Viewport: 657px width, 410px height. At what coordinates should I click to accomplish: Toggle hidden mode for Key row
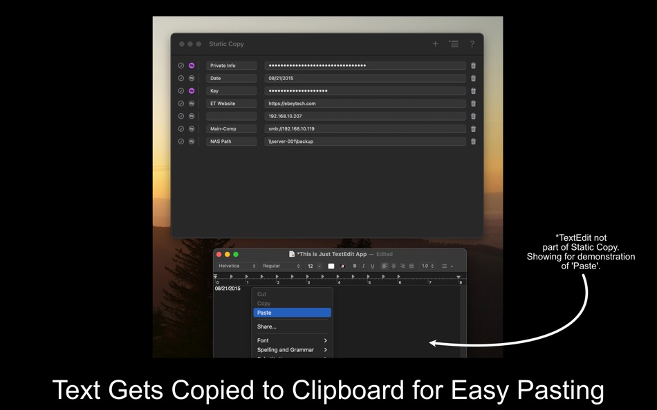click(x=192, y=91)
